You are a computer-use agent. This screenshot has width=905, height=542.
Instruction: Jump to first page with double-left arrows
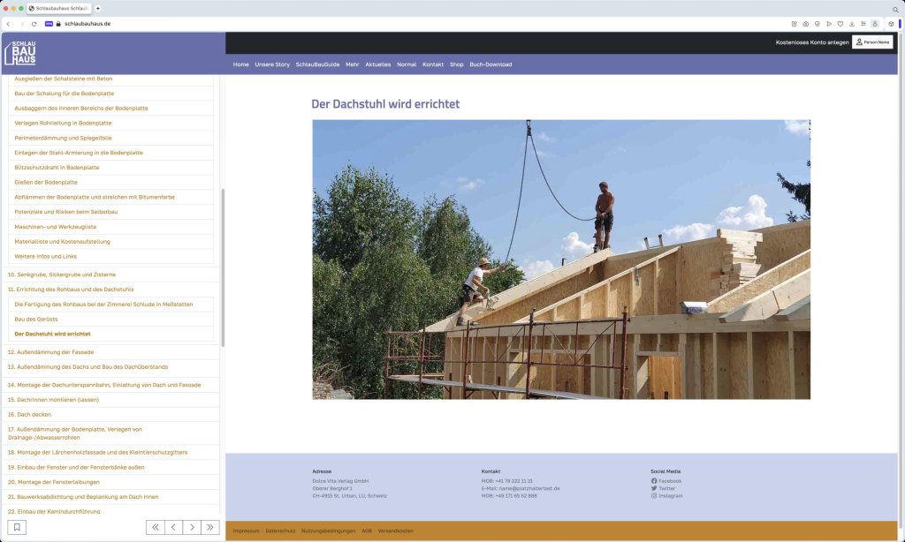tap(156, 527)
